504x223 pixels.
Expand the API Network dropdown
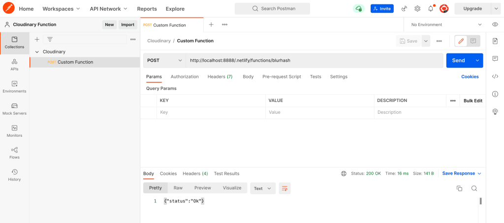click(109, 9)
